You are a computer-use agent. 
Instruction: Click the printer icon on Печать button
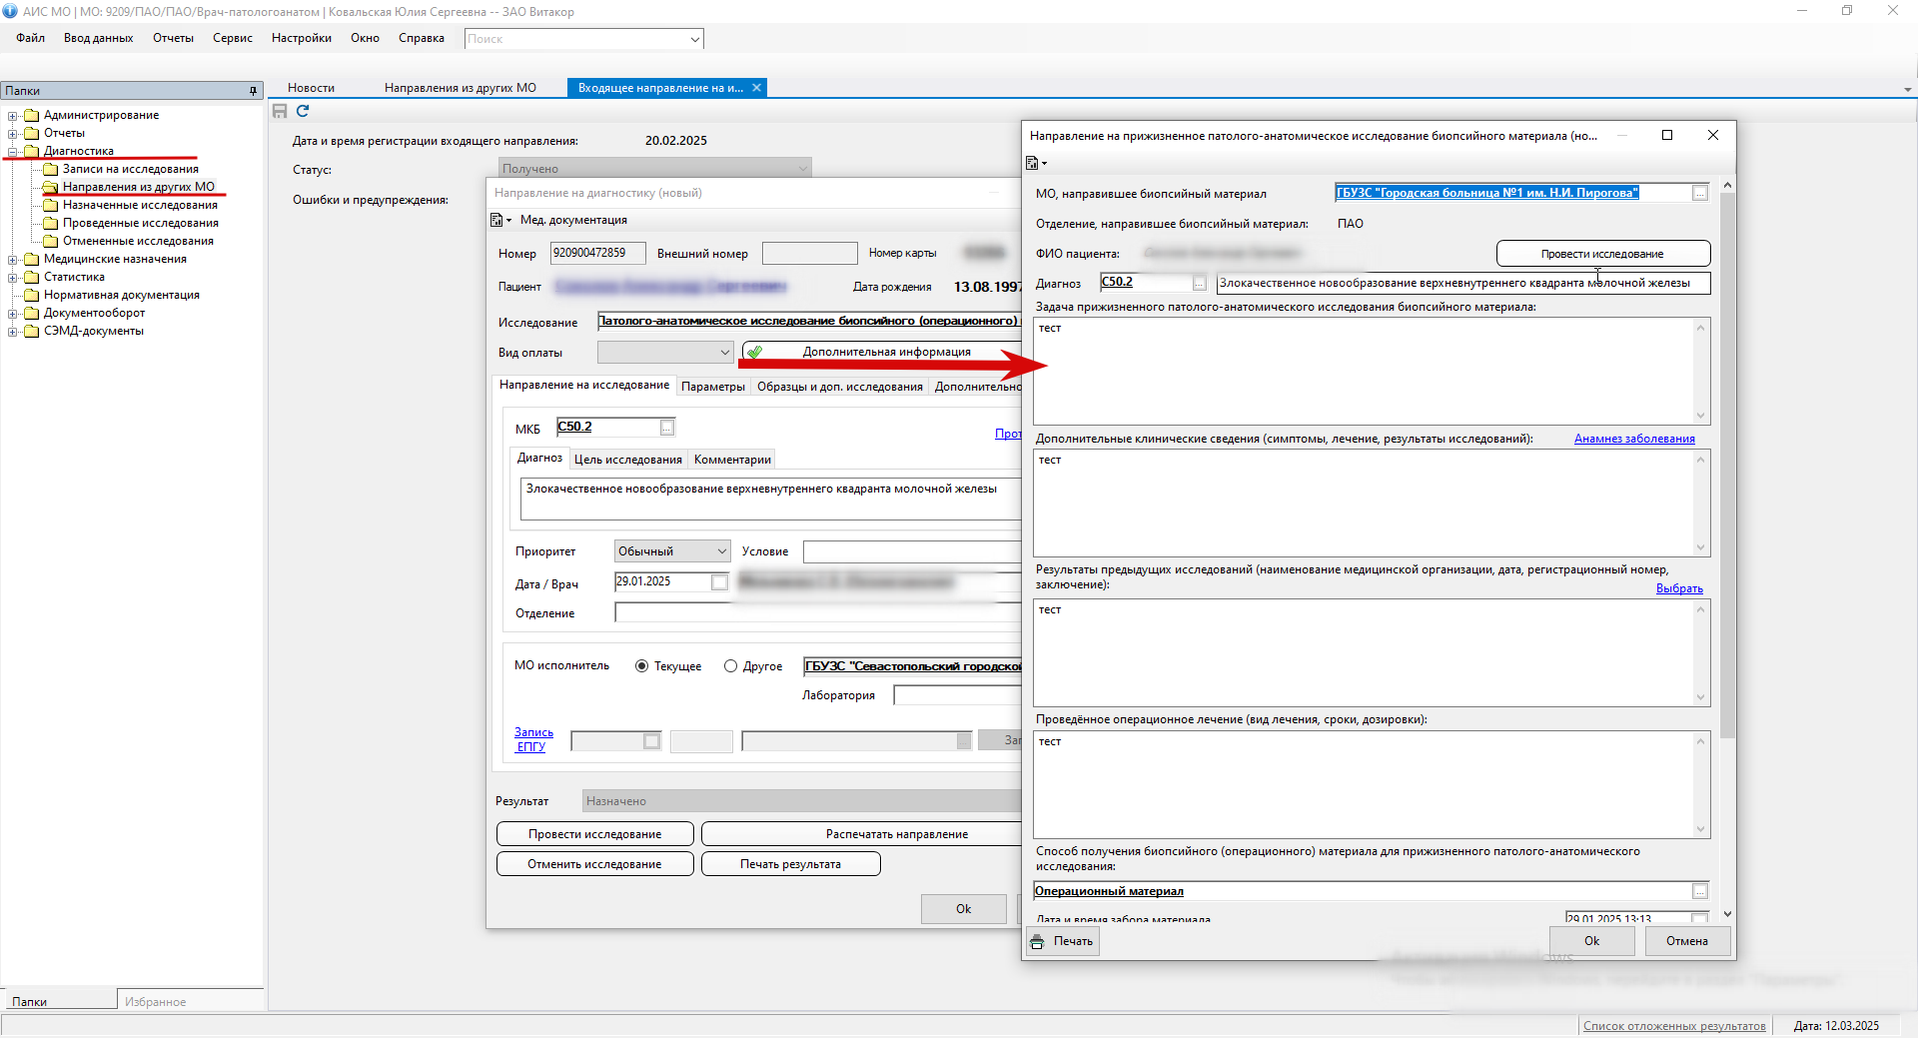click(x=1037, y=941)
